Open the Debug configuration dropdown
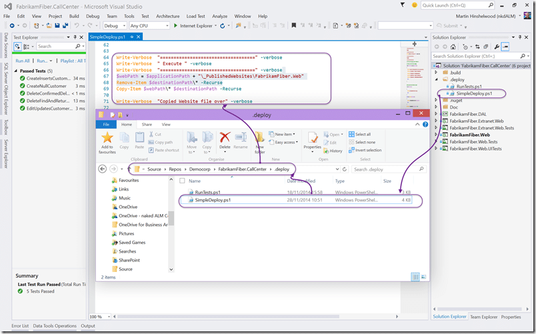 [x=115, y=25]
